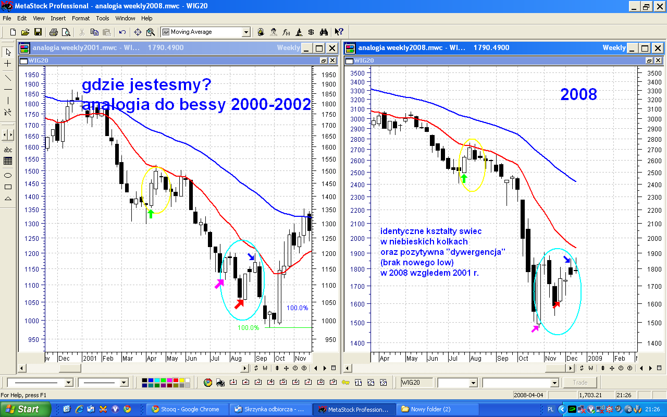The height and width of the screenshot is (417, 667).
Task: Open the zoom magnifier tool
Action: click(x=151, y=32)
